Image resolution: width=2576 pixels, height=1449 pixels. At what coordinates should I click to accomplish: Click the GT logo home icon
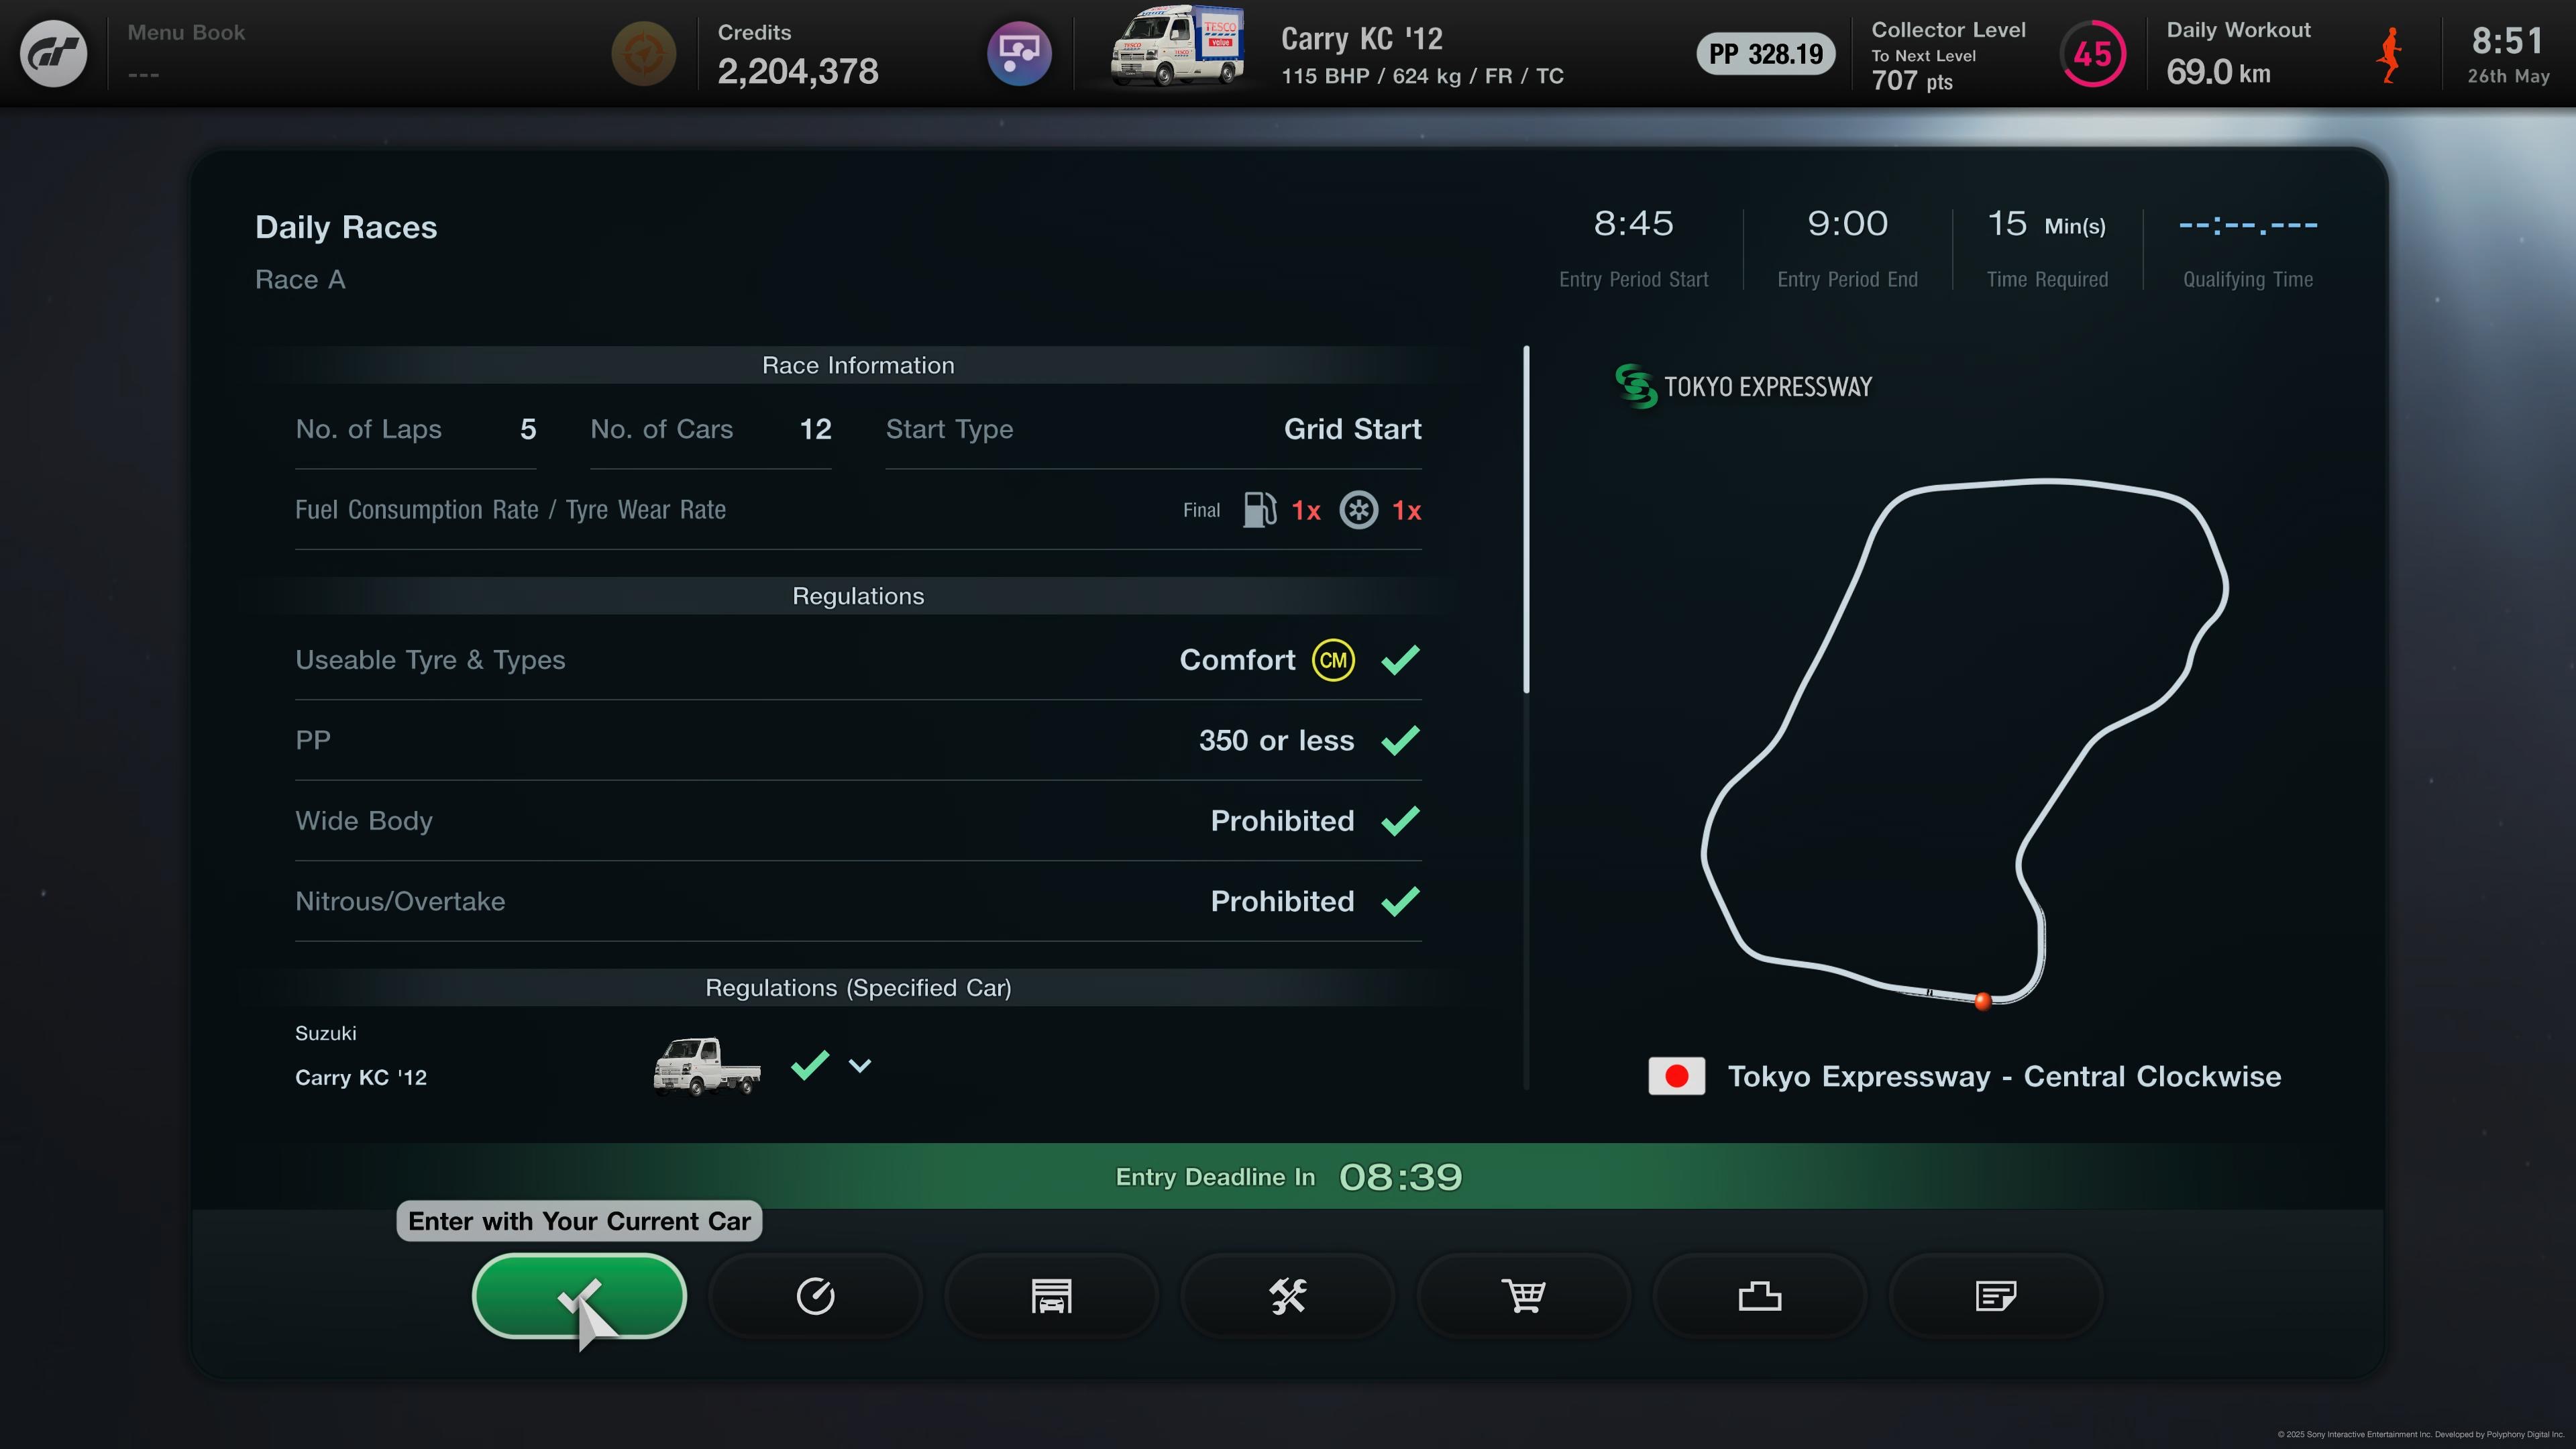54,54
